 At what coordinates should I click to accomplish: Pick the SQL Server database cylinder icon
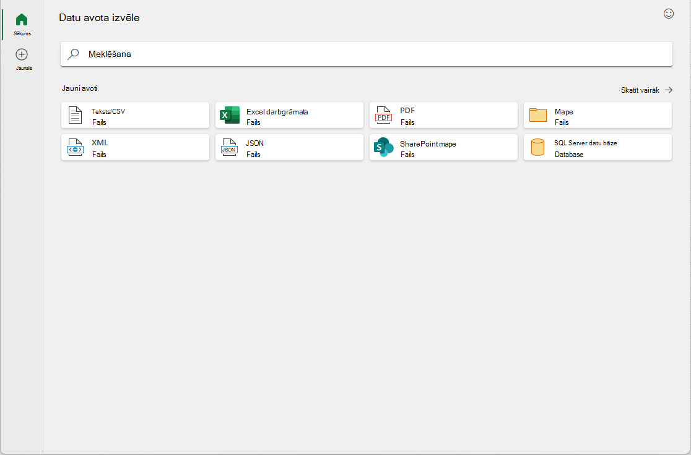(537, 147)
